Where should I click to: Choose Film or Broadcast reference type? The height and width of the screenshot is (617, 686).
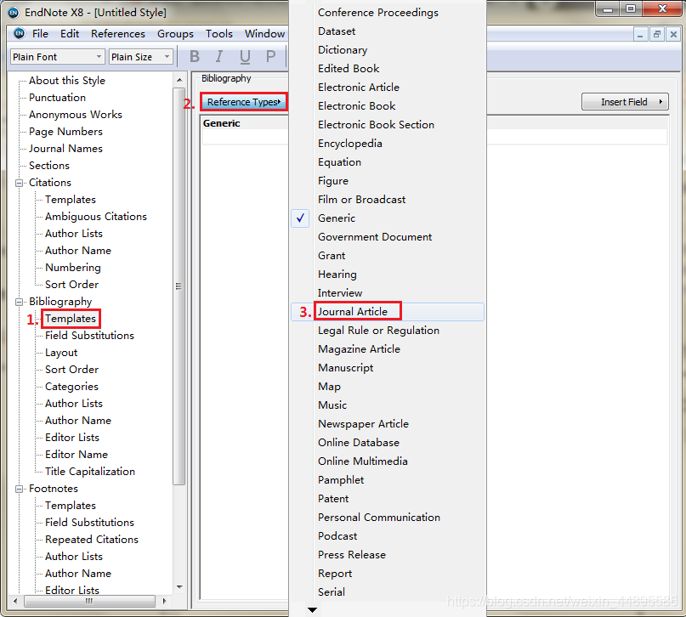coord(388,200)
